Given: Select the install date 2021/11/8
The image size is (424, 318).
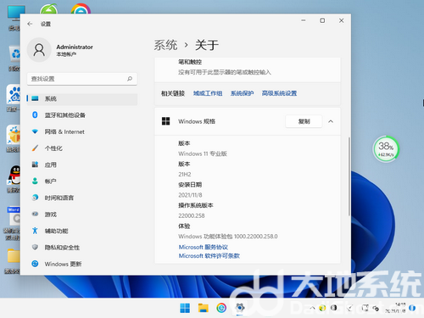Looking at the screenshot, I should click(x=190, y=195).
